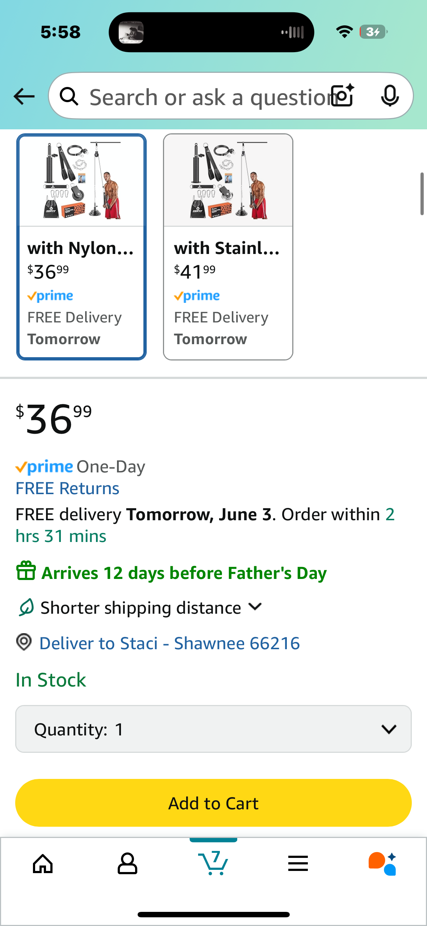The height and width of the screenshot is (926, 427).
Task: Click the page scrollbar indicator
Action: pyautogui.click(x=422, y=194)
